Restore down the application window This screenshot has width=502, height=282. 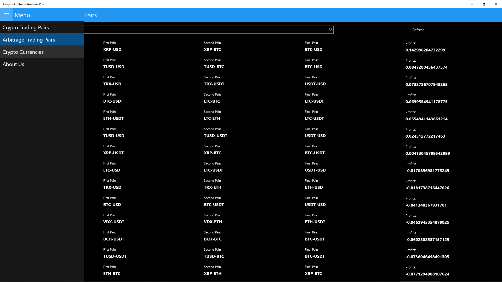coord(484,4)
